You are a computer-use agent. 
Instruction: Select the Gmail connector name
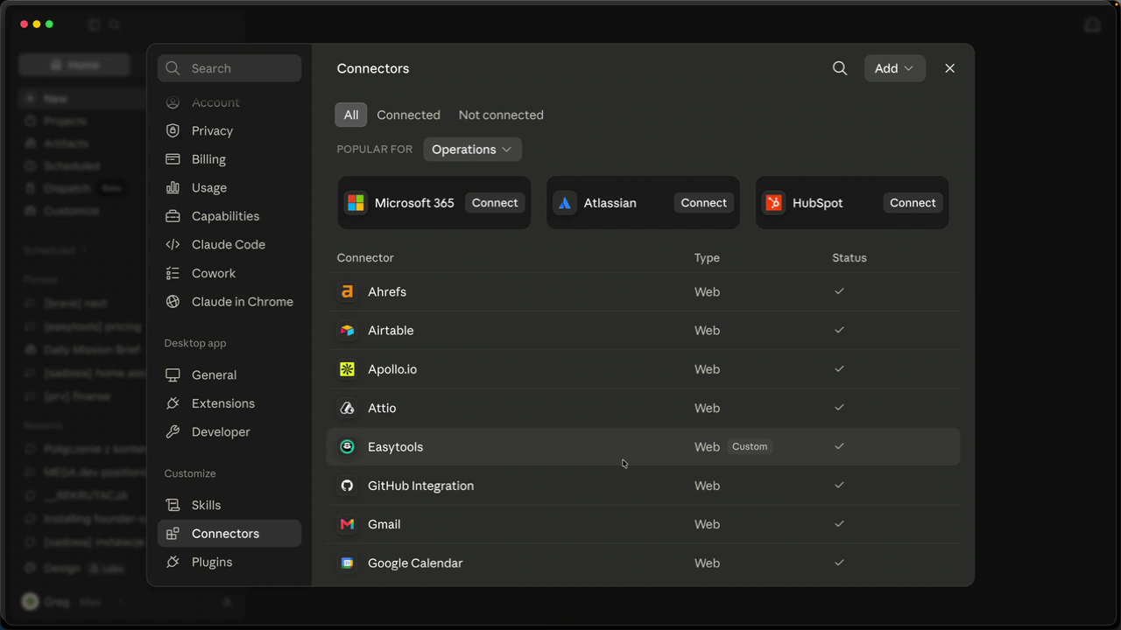(x=384, y=524)
